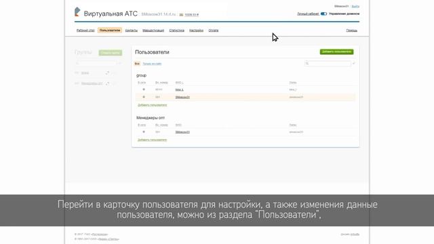Viewport: 434px width, 244px height.
Task: Open SMoscow31 in the group table
Action: pyautogui.click(x=182, y=97)
